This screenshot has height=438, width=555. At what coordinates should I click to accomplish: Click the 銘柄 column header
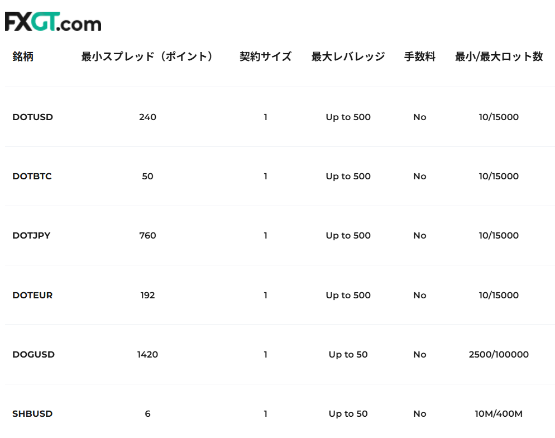pyautogui.click(x=23, y=56)
